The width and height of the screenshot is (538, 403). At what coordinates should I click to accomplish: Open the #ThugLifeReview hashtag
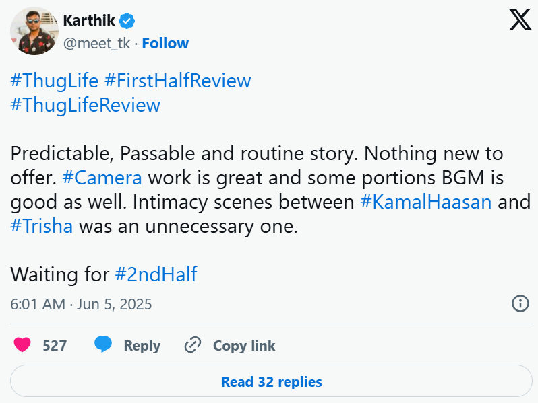pyautogui.click(x=86, y=105)
